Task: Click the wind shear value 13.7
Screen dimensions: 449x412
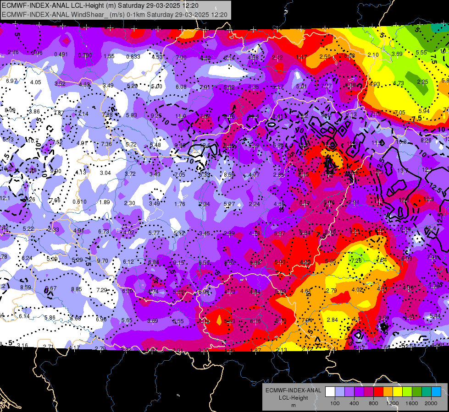Action: coord(403,171)
